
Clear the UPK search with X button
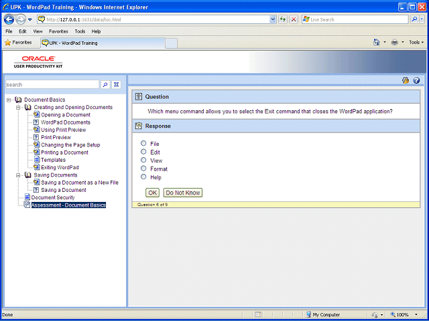click(116, 85)
